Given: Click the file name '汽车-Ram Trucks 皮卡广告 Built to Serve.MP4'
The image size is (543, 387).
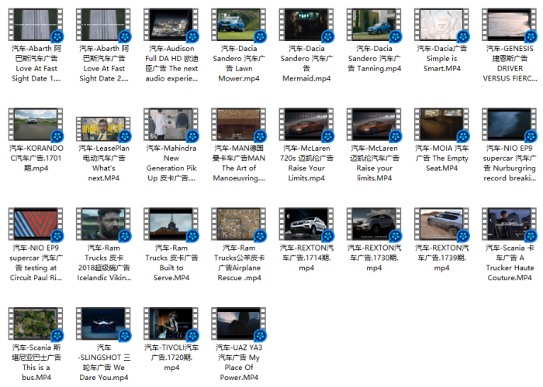Looking at the screenshot, I should (171, 263).
